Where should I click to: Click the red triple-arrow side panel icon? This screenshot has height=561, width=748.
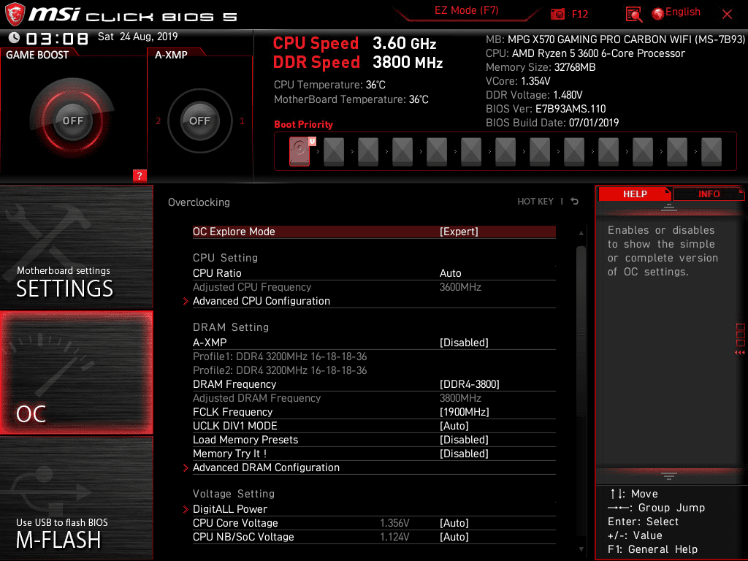point(739,353)
